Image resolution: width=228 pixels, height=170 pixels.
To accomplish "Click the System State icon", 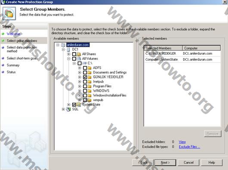I will click(79, 105).
